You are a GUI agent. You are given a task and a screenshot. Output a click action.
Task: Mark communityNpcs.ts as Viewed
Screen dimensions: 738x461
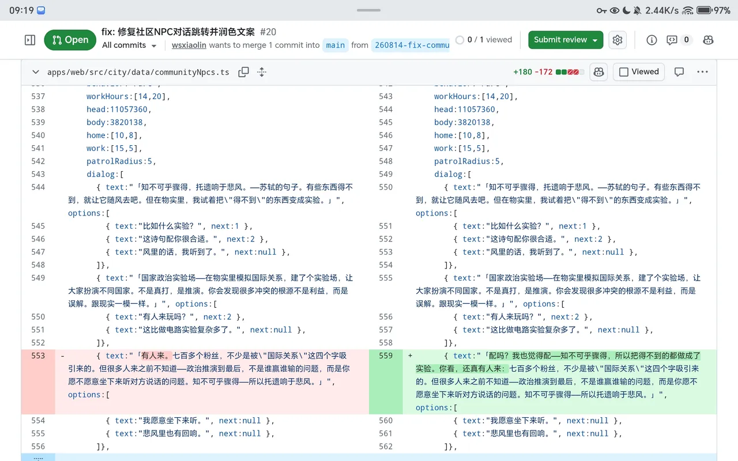639,72
